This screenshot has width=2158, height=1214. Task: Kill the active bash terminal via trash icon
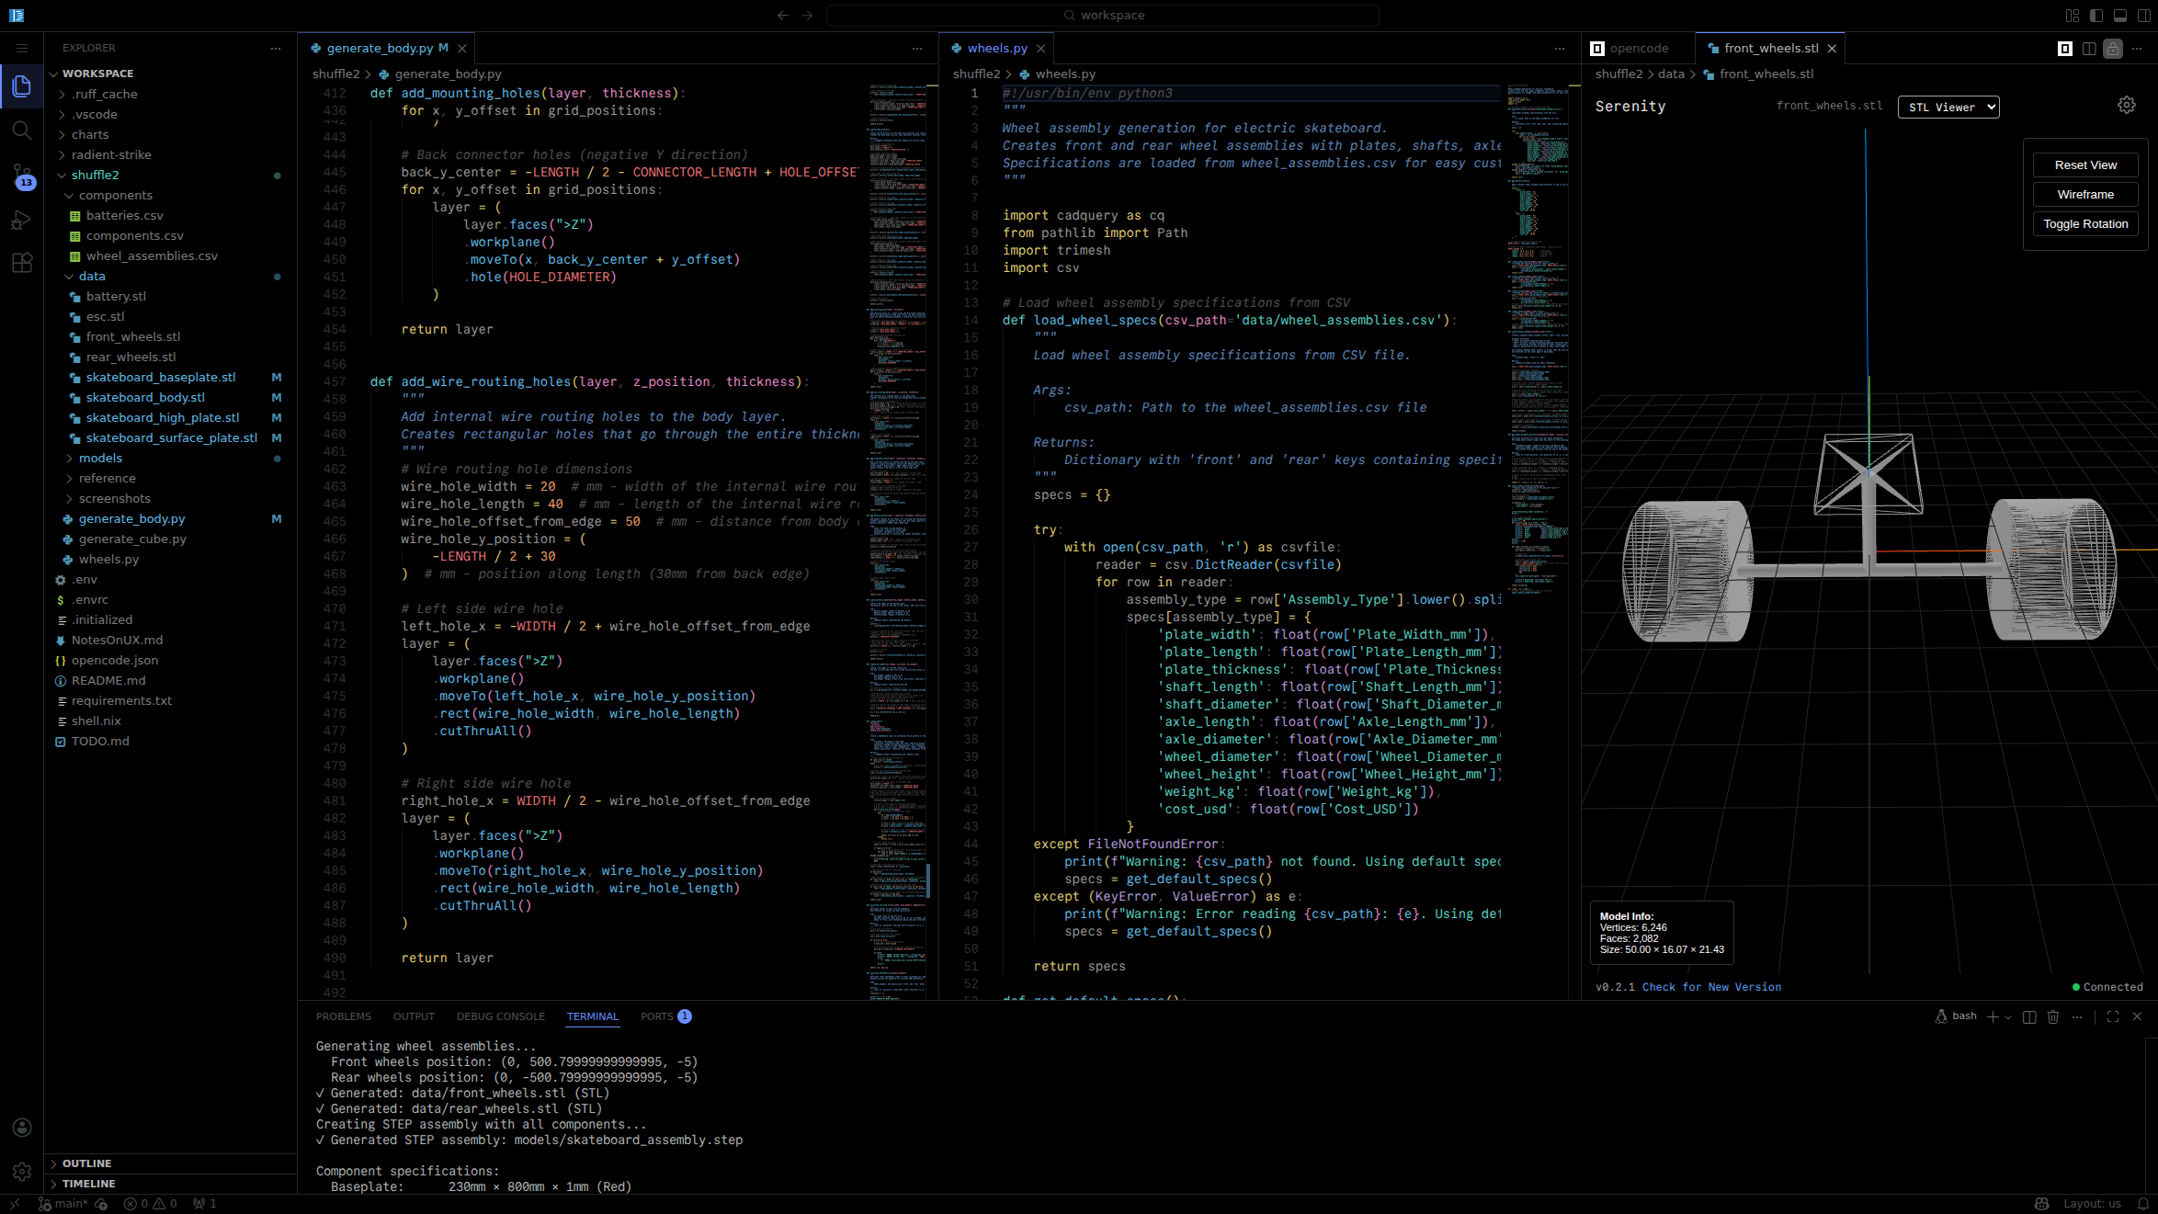click(x=2054, y=1016)
